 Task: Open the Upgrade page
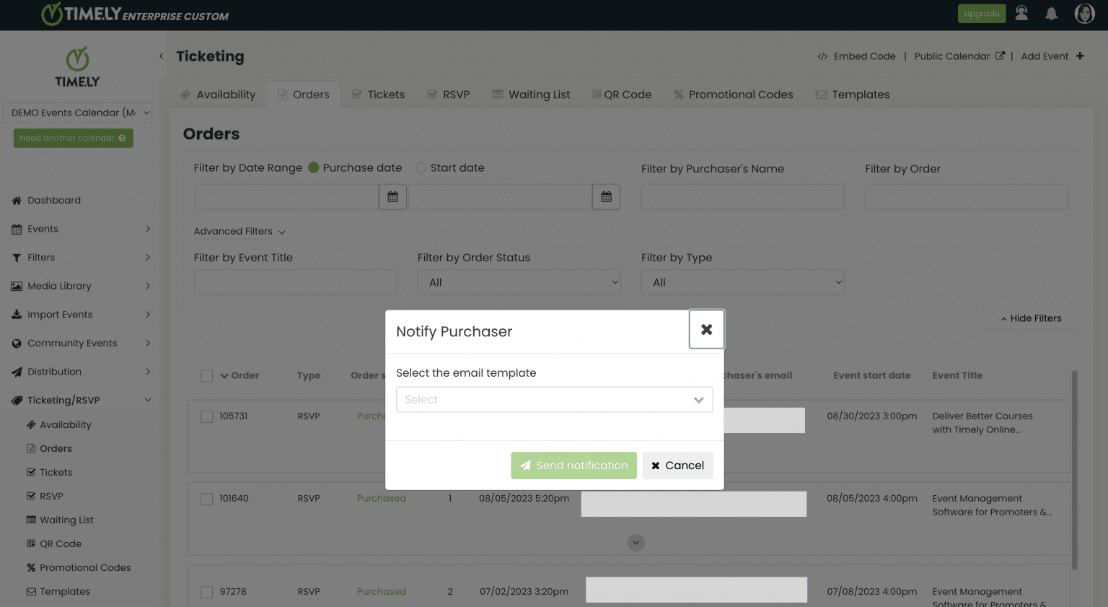[x=981, y=13]
